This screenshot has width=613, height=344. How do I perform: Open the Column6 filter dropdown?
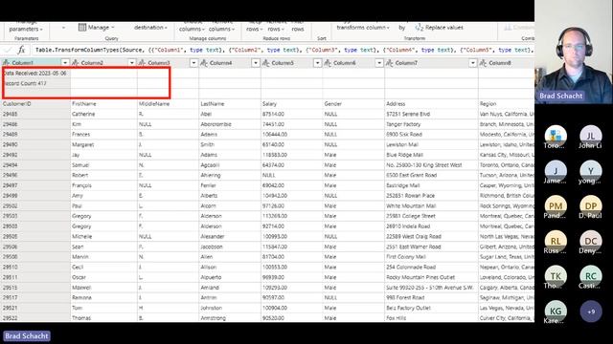click(379, 63)
